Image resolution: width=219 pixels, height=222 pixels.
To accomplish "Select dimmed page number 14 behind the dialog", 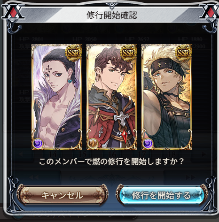I will [x=53, y=154].
